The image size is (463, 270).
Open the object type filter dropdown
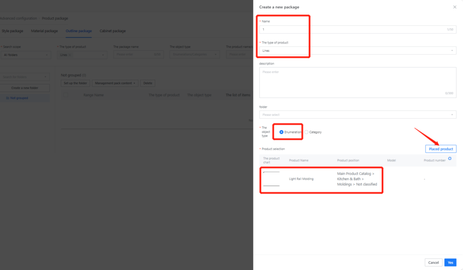click(195, 54)
